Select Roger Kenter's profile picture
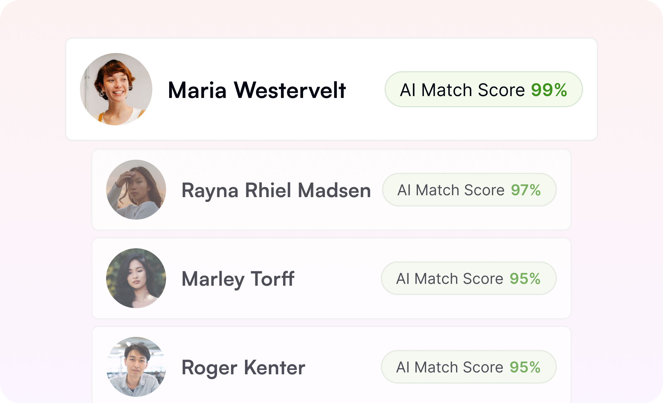 [136, 367]
